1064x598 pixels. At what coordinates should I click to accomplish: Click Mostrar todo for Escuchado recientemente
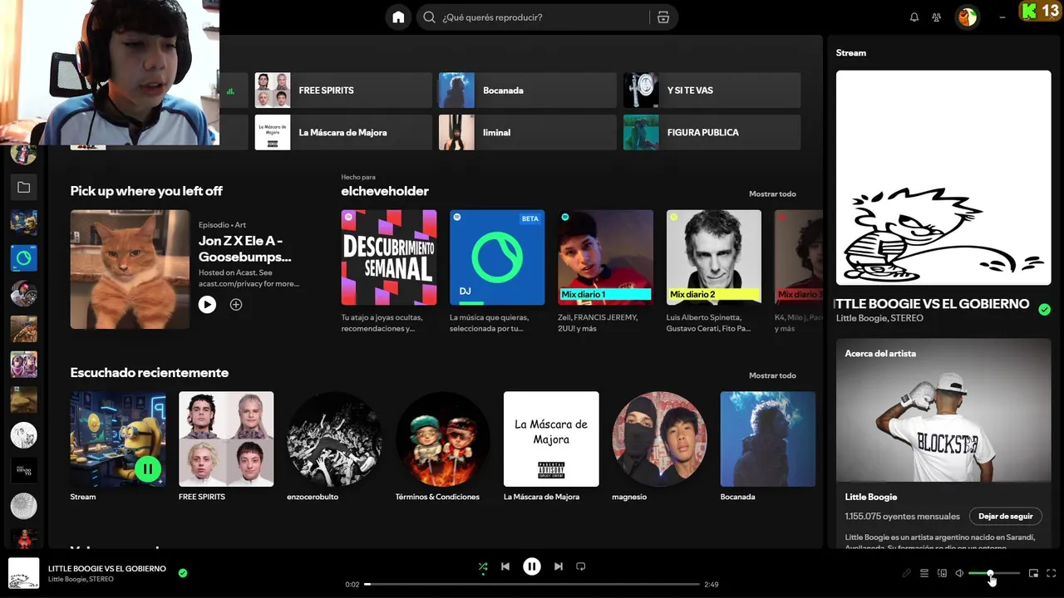(x=772, y=375)
